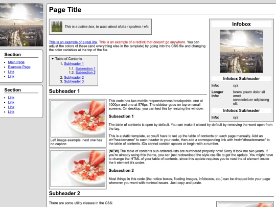Click the Subsection 2 heading in article
276x207 pixels.
click(x=121, y=170)
